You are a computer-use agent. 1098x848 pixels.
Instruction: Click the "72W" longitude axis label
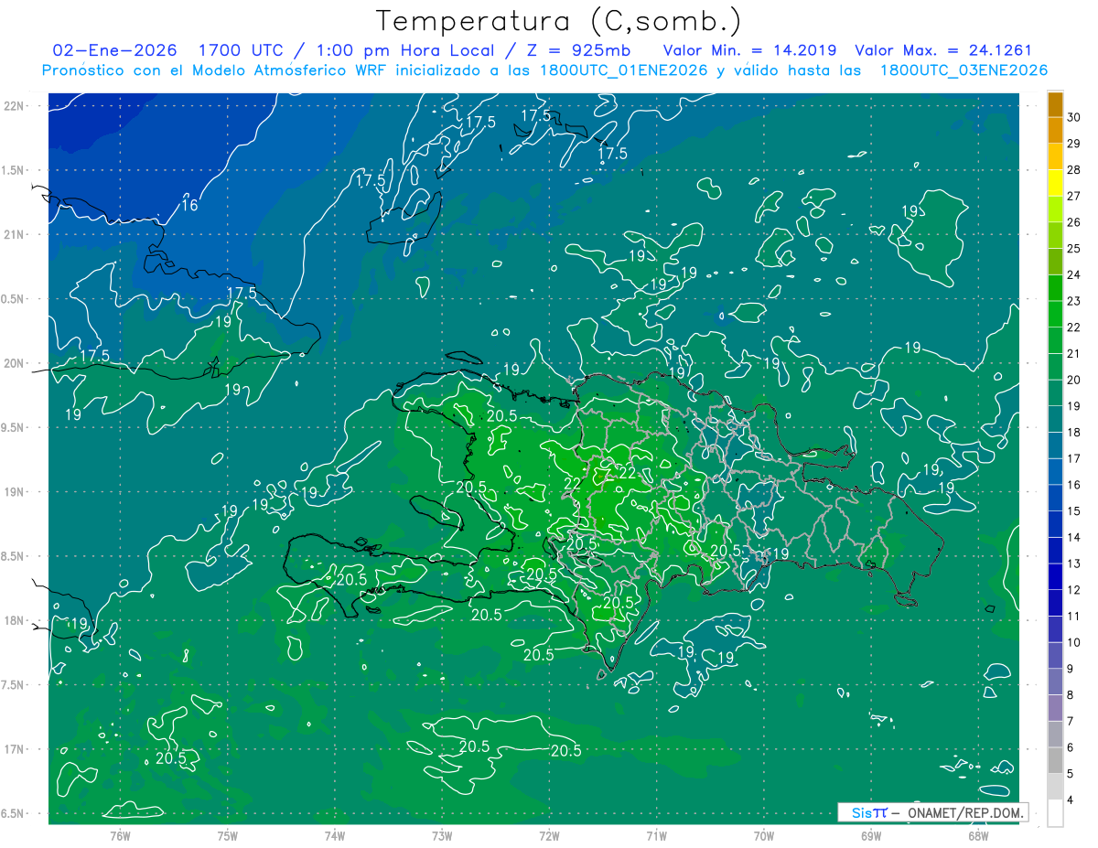point(549,835)
